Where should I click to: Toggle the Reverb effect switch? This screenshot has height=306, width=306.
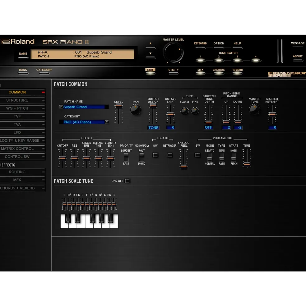tap(237, 73)
